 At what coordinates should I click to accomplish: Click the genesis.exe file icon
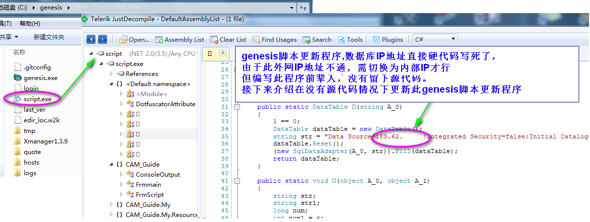17,78
